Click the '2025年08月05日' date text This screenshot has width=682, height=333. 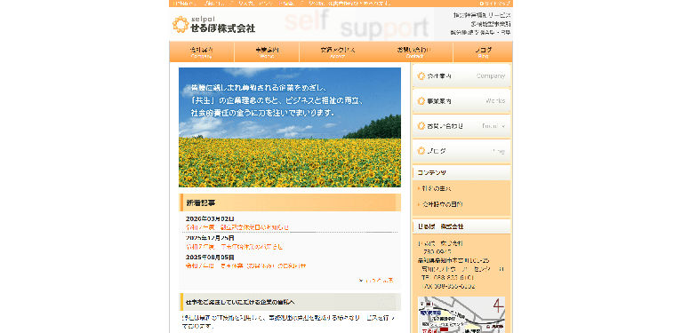(x=210, y=258)
